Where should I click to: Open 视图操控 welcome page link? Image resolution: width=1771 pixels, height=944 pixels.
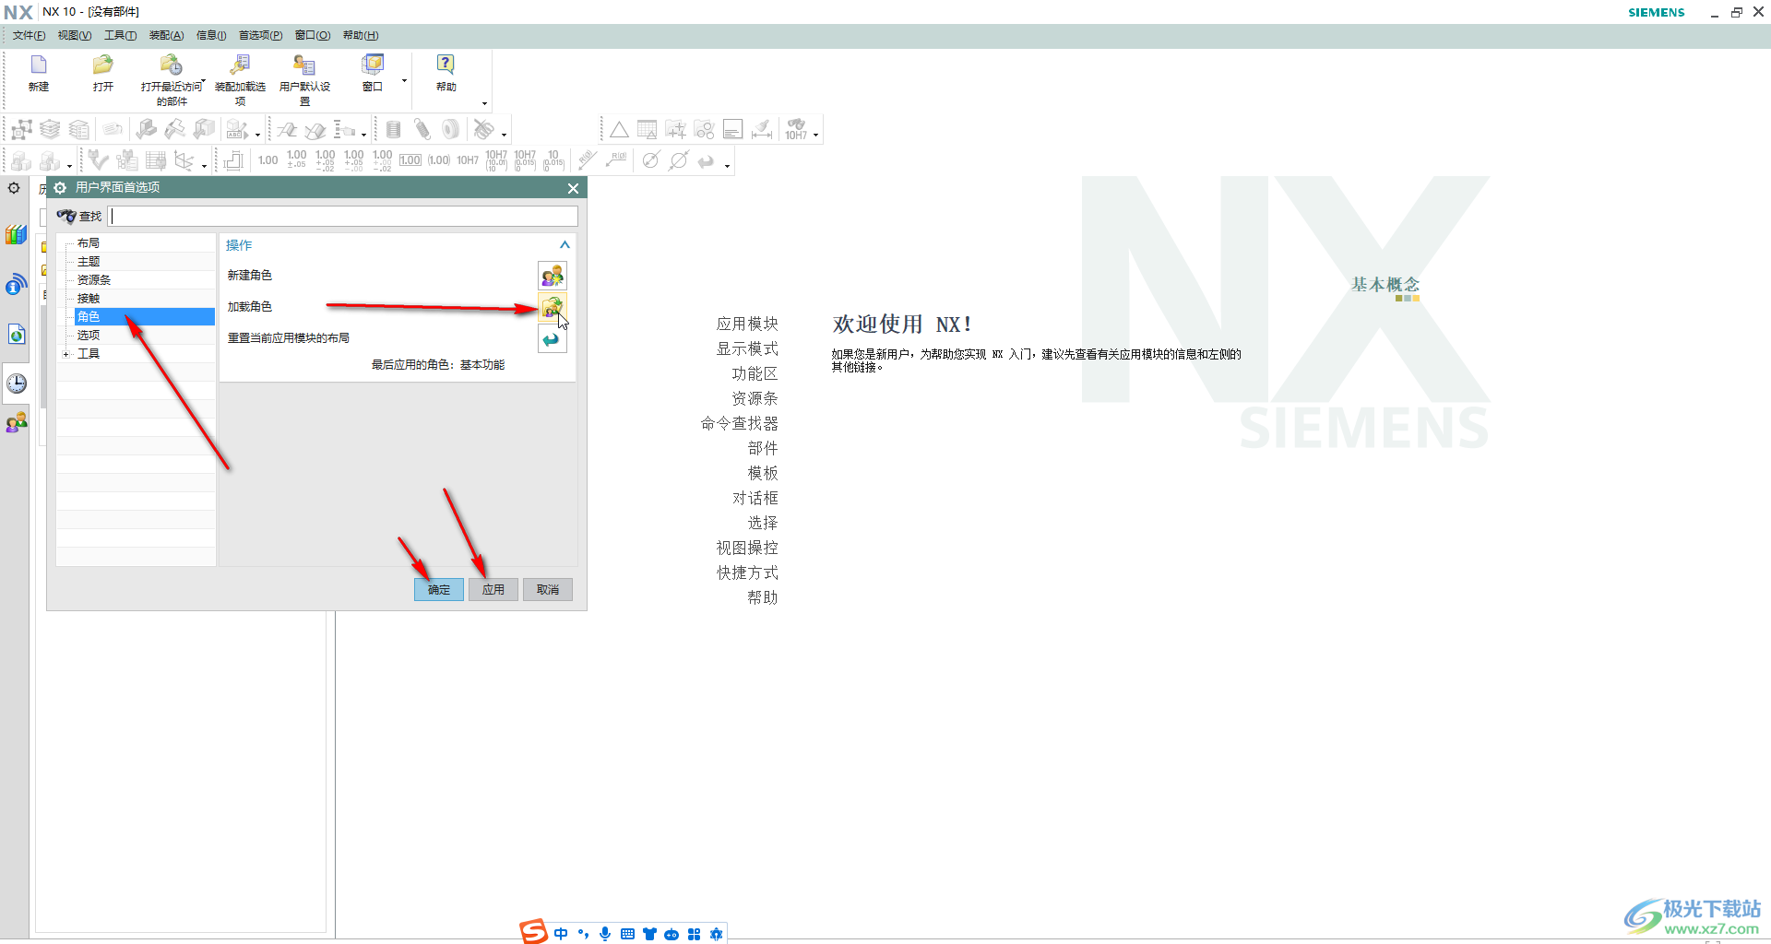tap(747, 548)
